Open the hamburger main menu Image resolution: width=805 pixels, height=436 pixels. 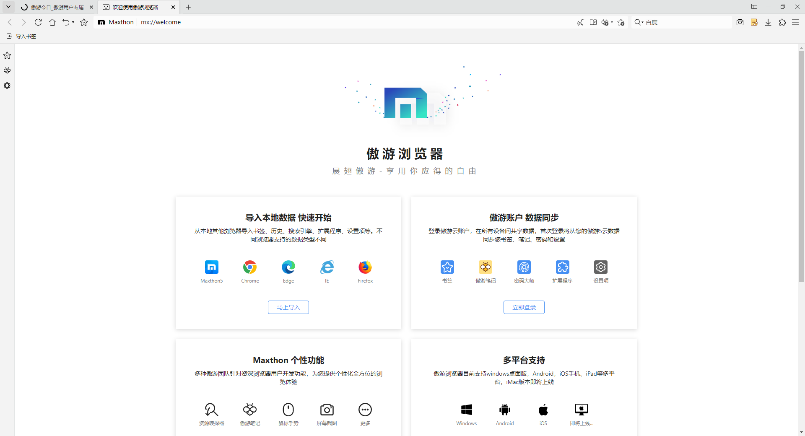coord(796,22)
